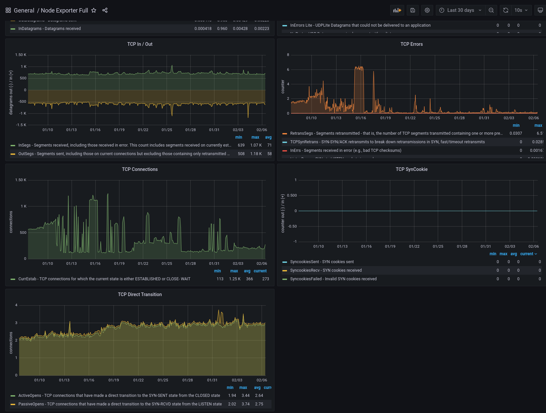Screen dimensions: 546x413
Task: Sort TCP SynCookie legend by avg
Action: point(514,254)
